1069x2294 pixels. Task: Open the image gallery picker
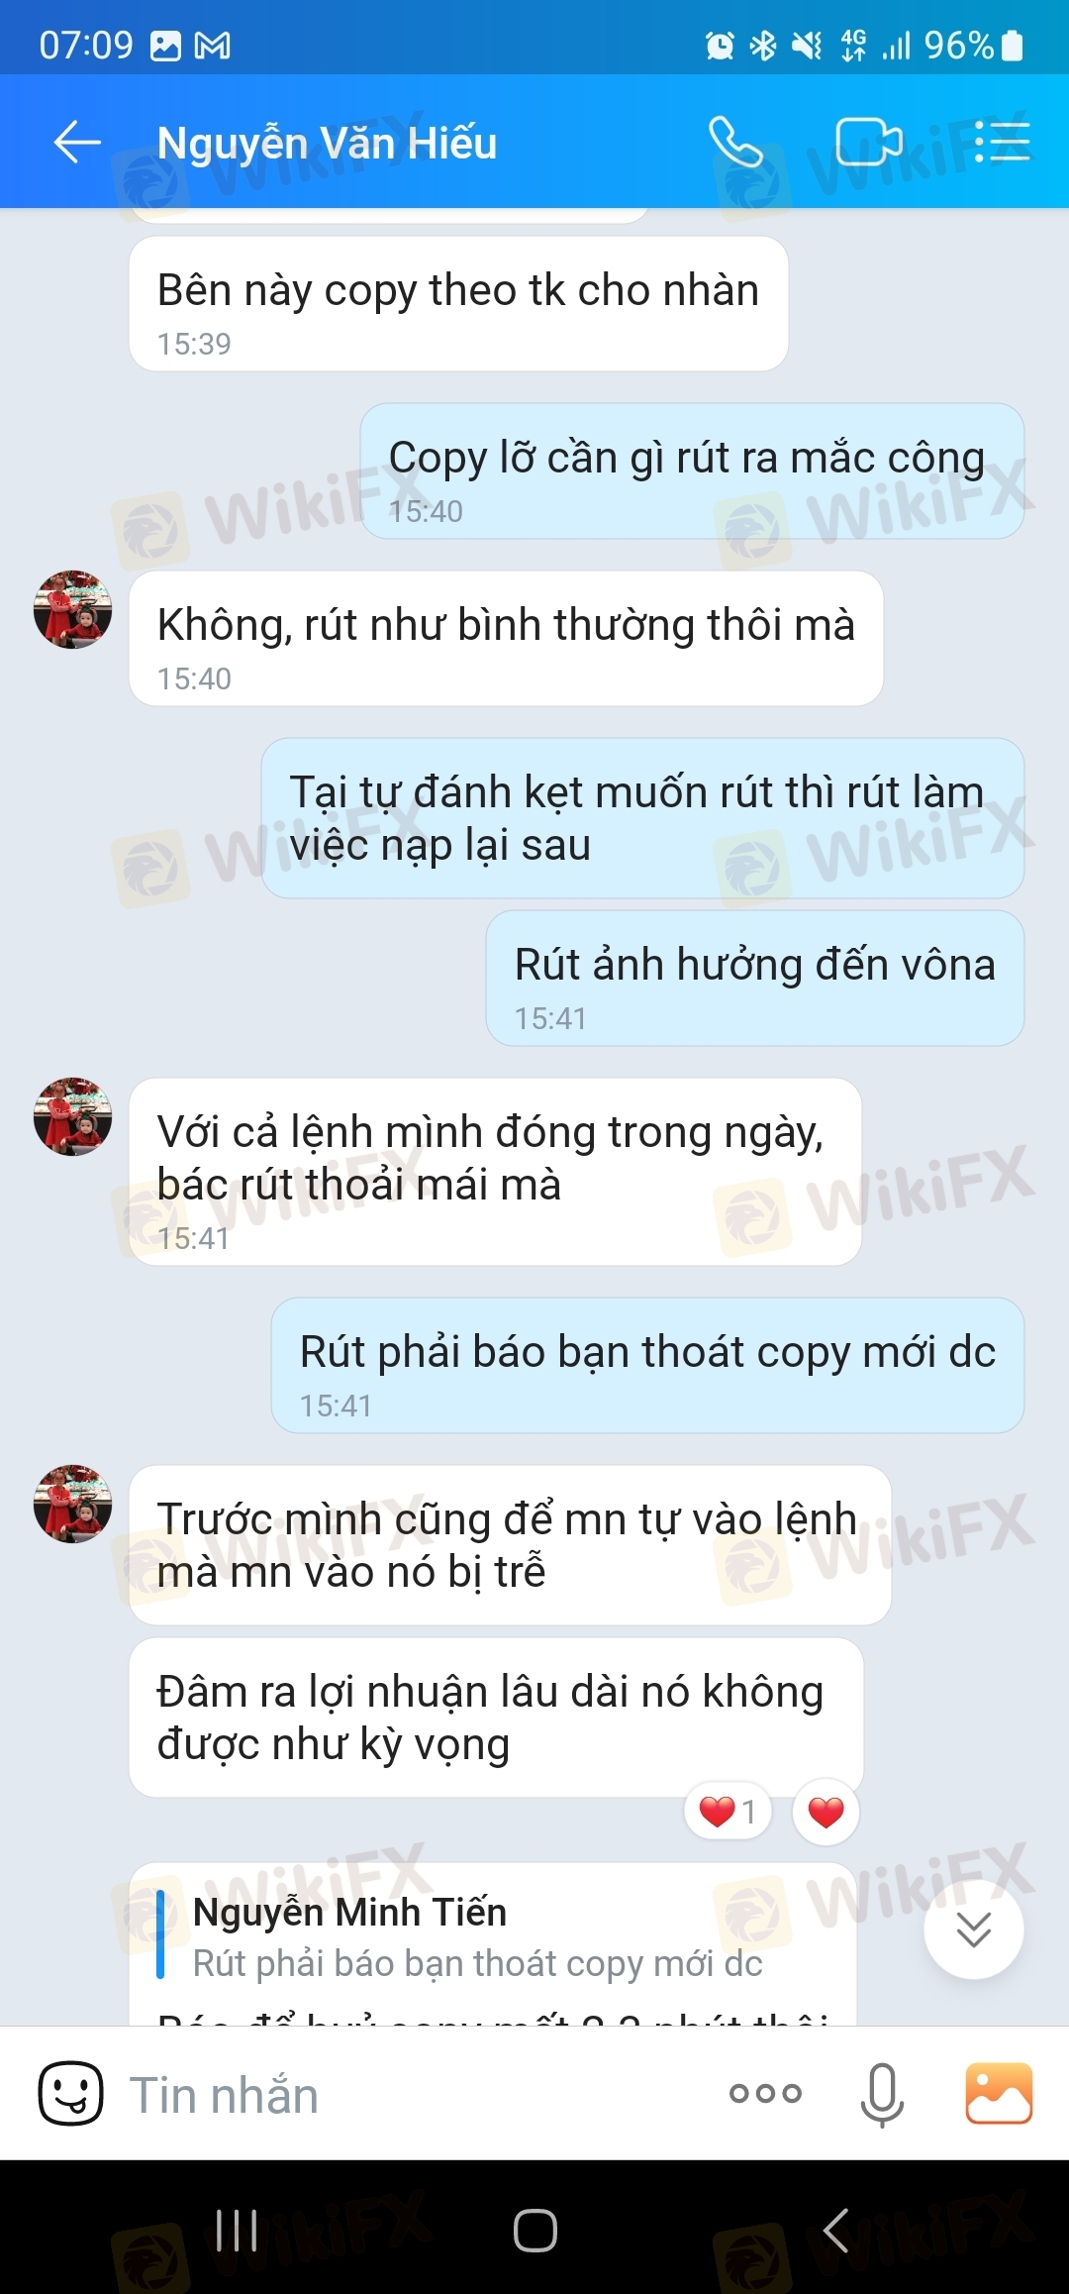pos(999,2093)
